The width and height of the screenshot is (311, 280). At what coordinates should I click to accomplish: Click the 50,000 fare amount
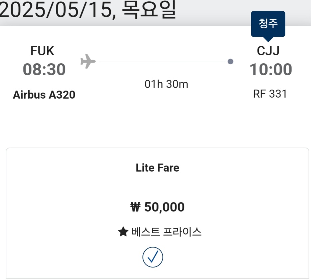tap(164, 207)
